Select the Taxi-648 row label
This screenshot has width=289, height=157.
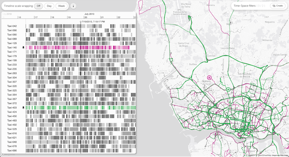coord(12,142)
